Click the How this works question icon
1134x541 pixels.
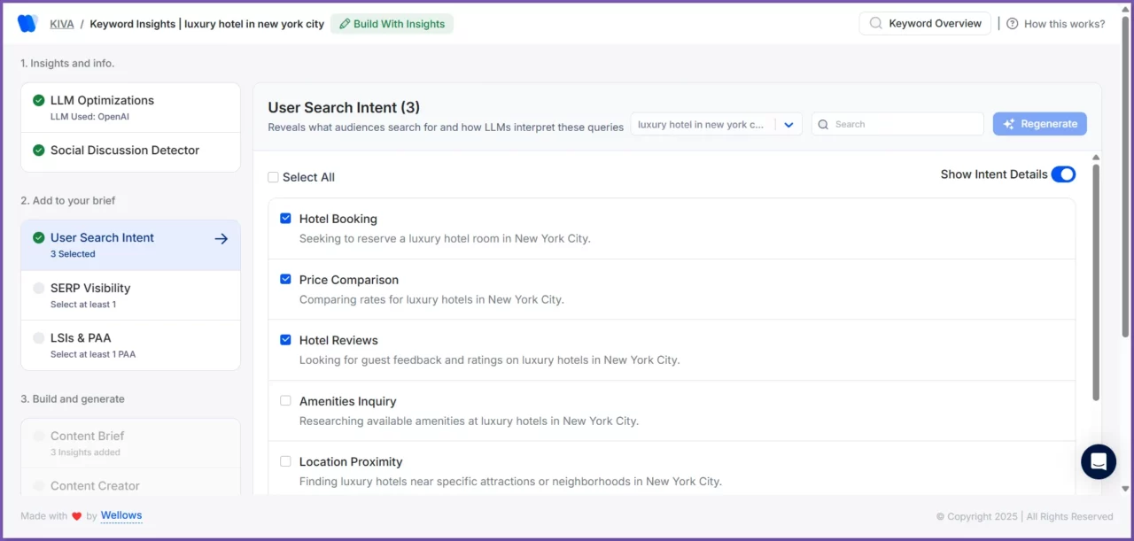coord(1012,24)
